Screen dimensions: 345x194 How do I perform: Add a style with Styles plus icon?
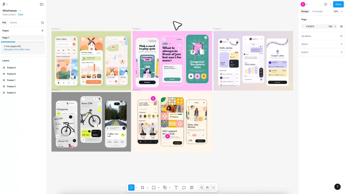point(341,44)
